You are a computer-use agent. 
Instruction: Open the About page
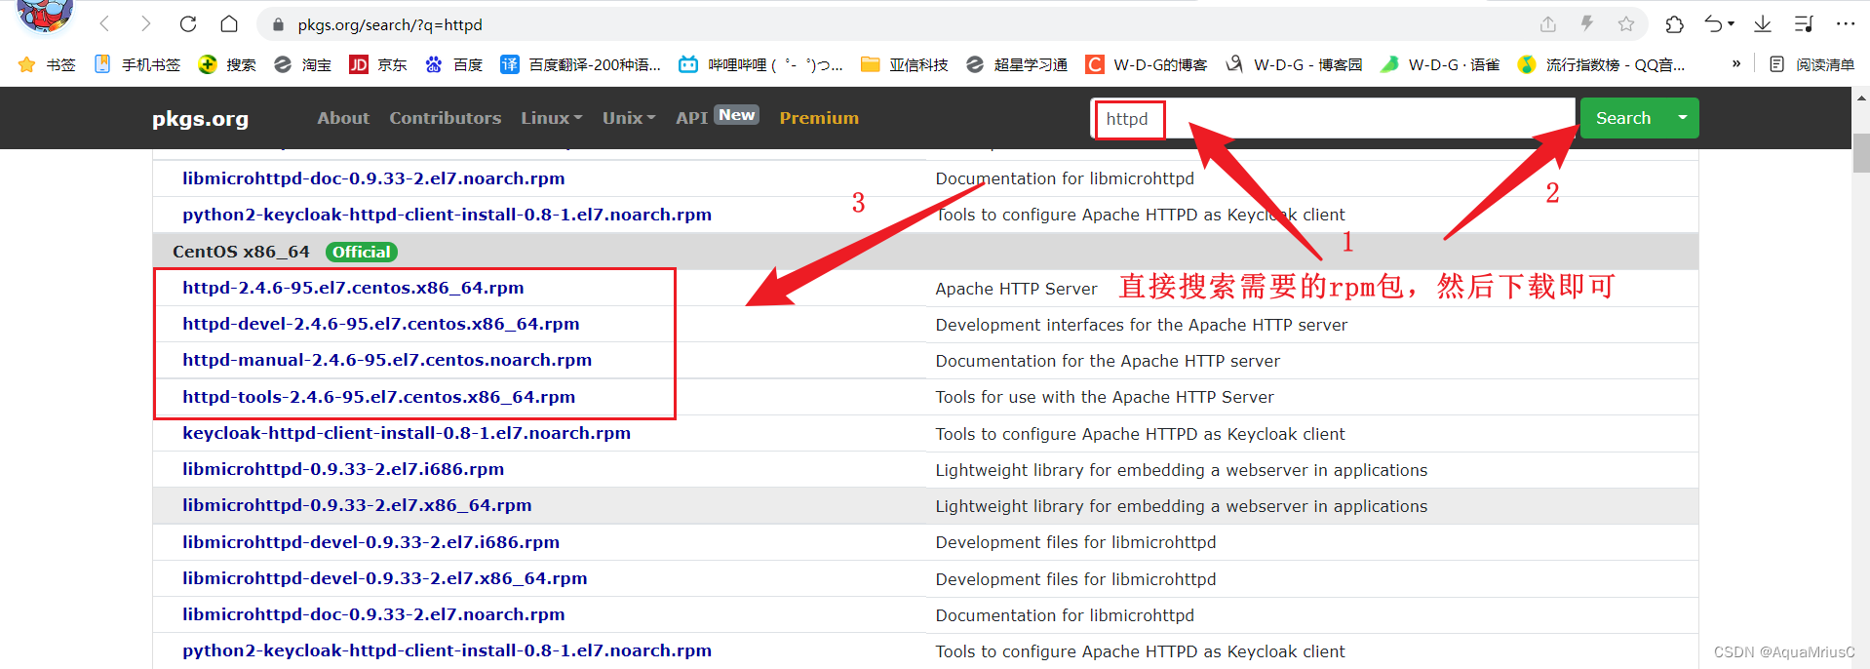(x=343, y=118)
